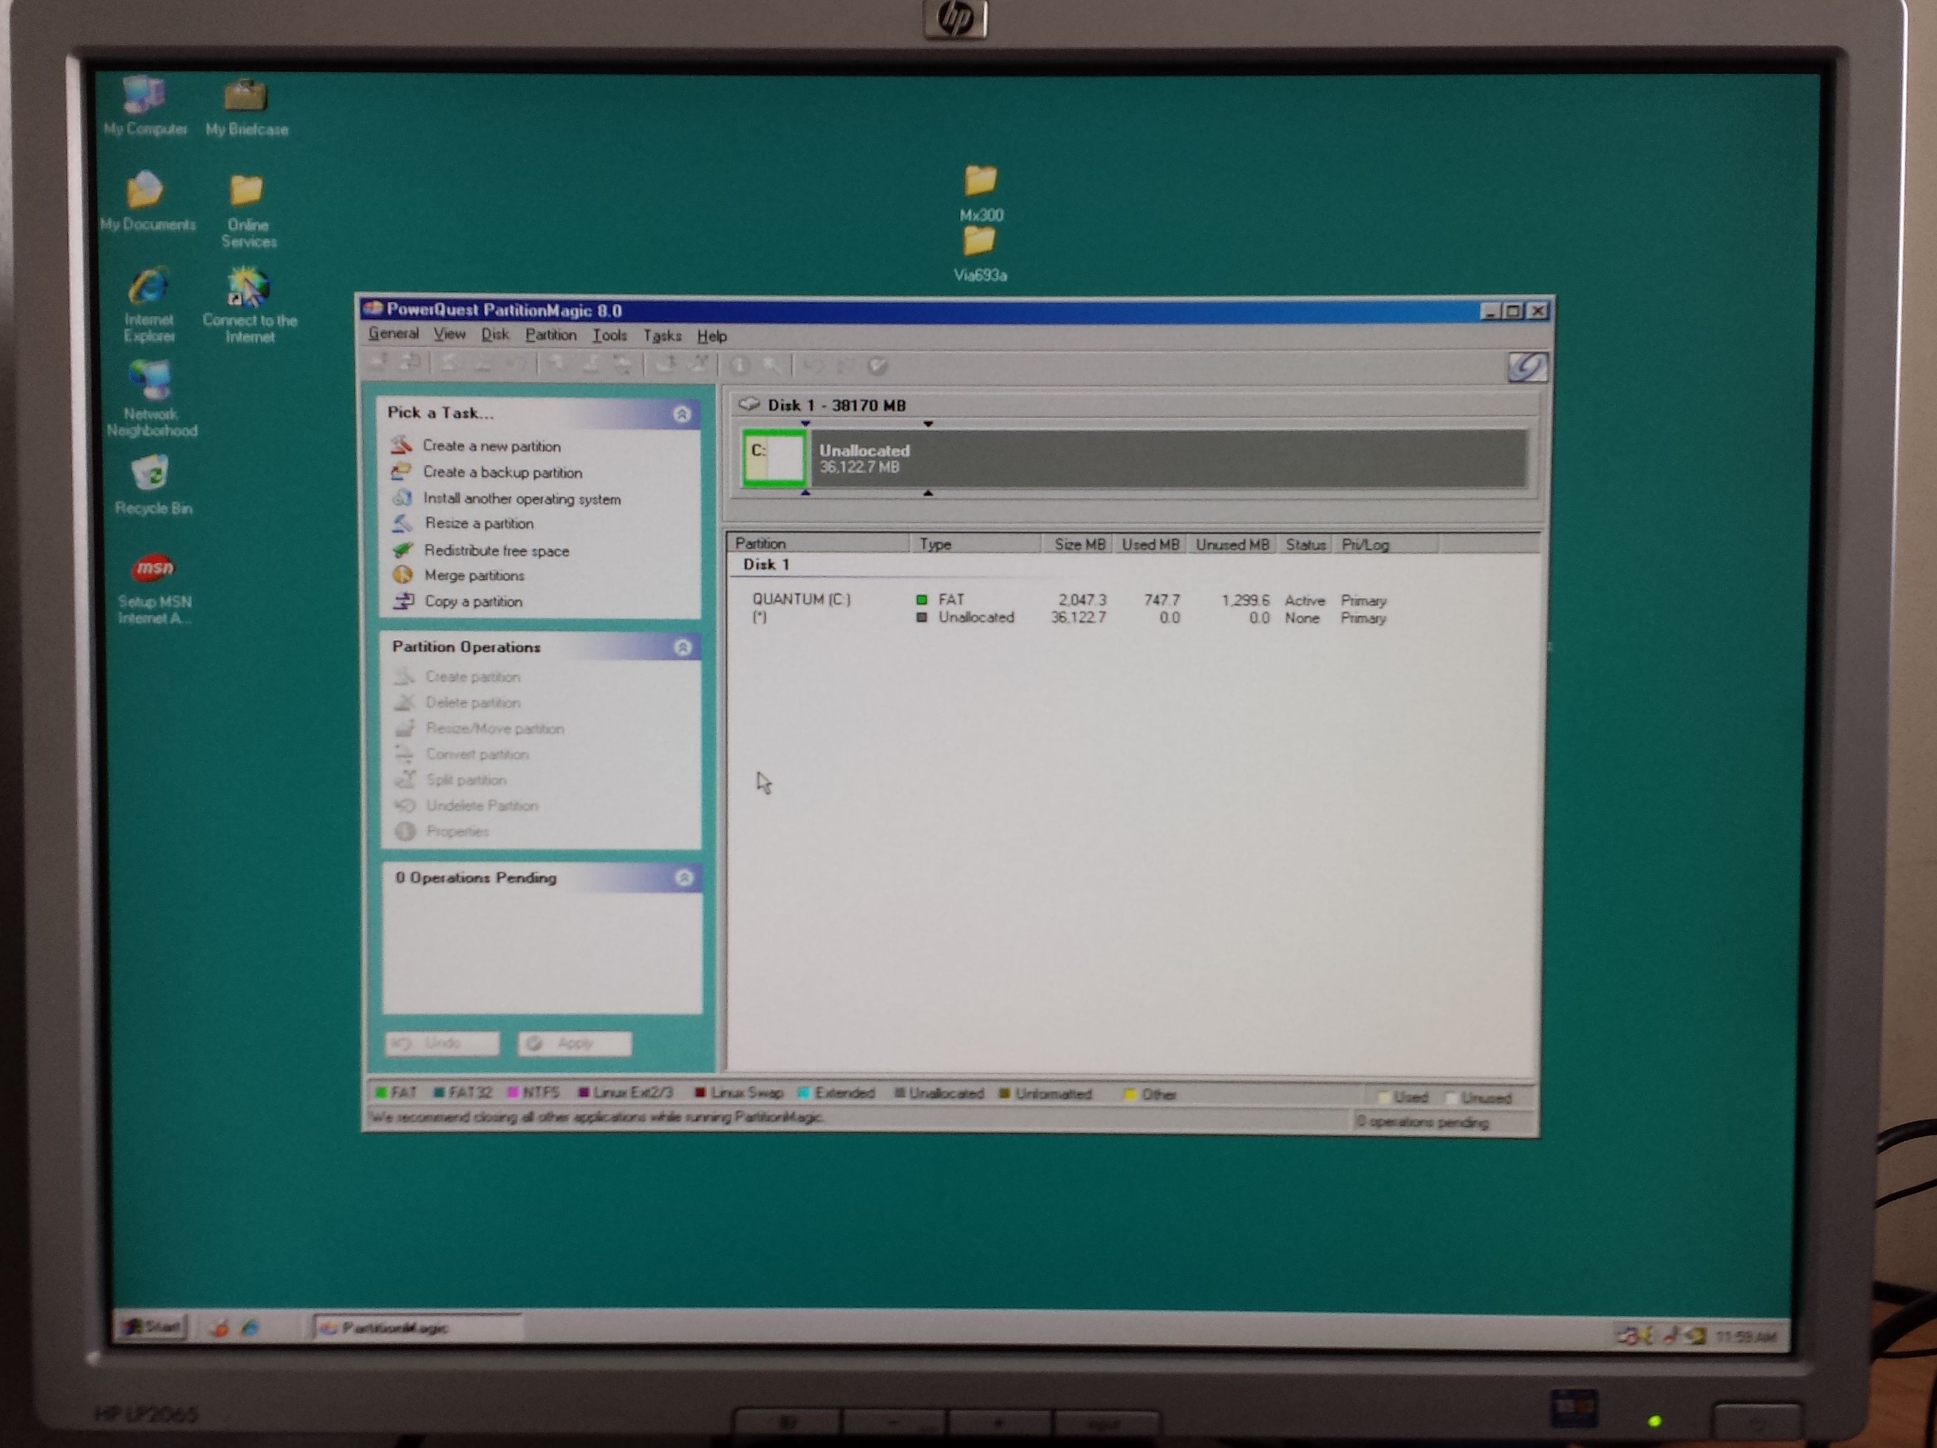Viewport: 1937px width, 1448px height.
Task: Choose Merge partitions task
Action: click(x=459, y=575)
